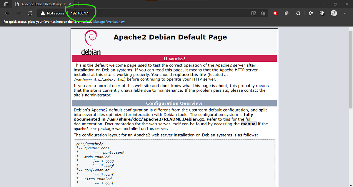Open Collections in the toolbar
Image resolution: width=353 pixels, height=187 pixels.
click(322, 13)
